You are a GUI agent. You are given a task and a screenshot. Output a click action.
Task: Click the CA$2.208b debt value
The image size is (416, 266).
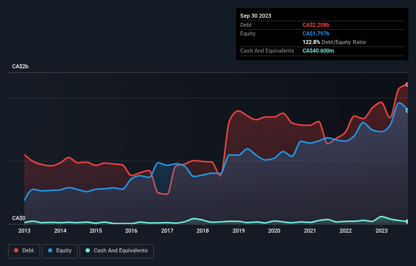[x=316, y=25]
